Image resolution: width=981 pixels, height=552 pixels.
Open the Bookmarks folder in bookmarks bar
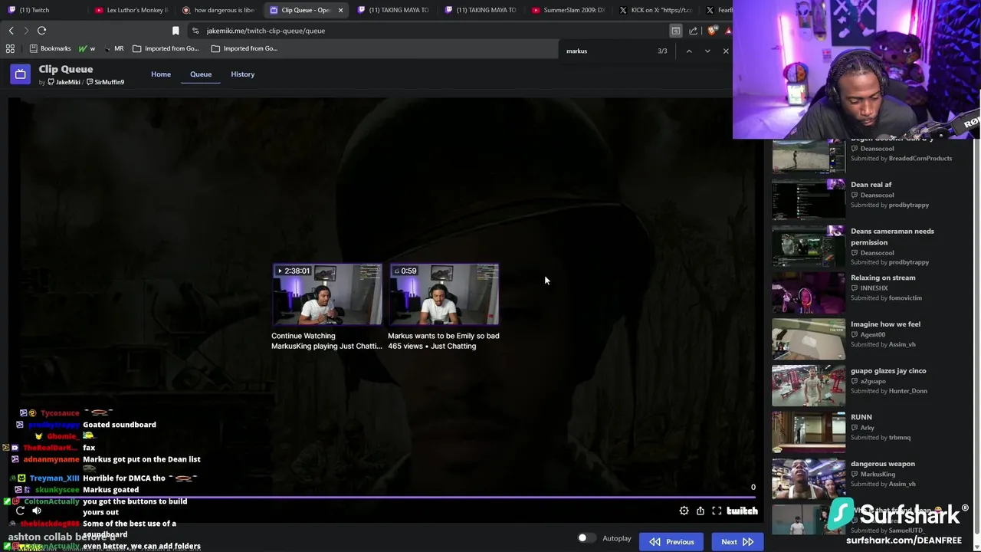click(x=50, y=48)
